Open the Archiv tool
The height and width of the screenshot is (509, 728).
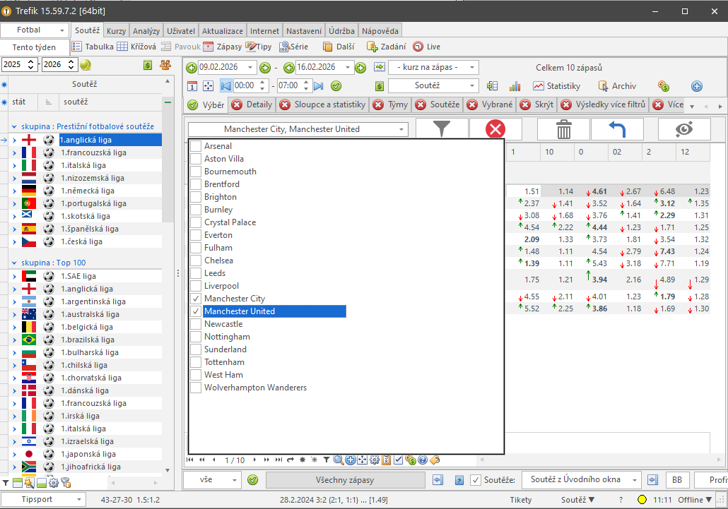click(617, 86)
